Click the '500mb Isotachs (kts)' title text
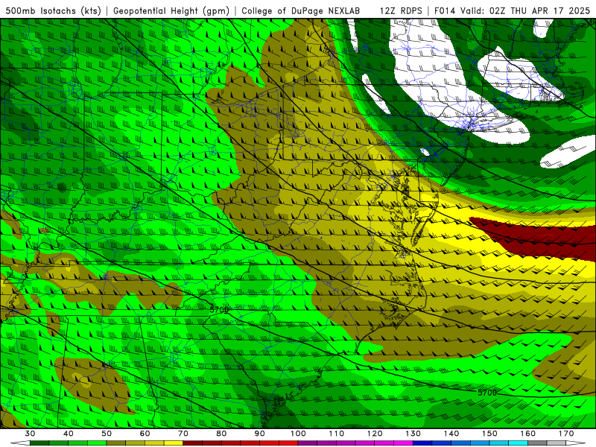This screenshot has width=596, height=447. pyautogui.click(x=53, y=11)
